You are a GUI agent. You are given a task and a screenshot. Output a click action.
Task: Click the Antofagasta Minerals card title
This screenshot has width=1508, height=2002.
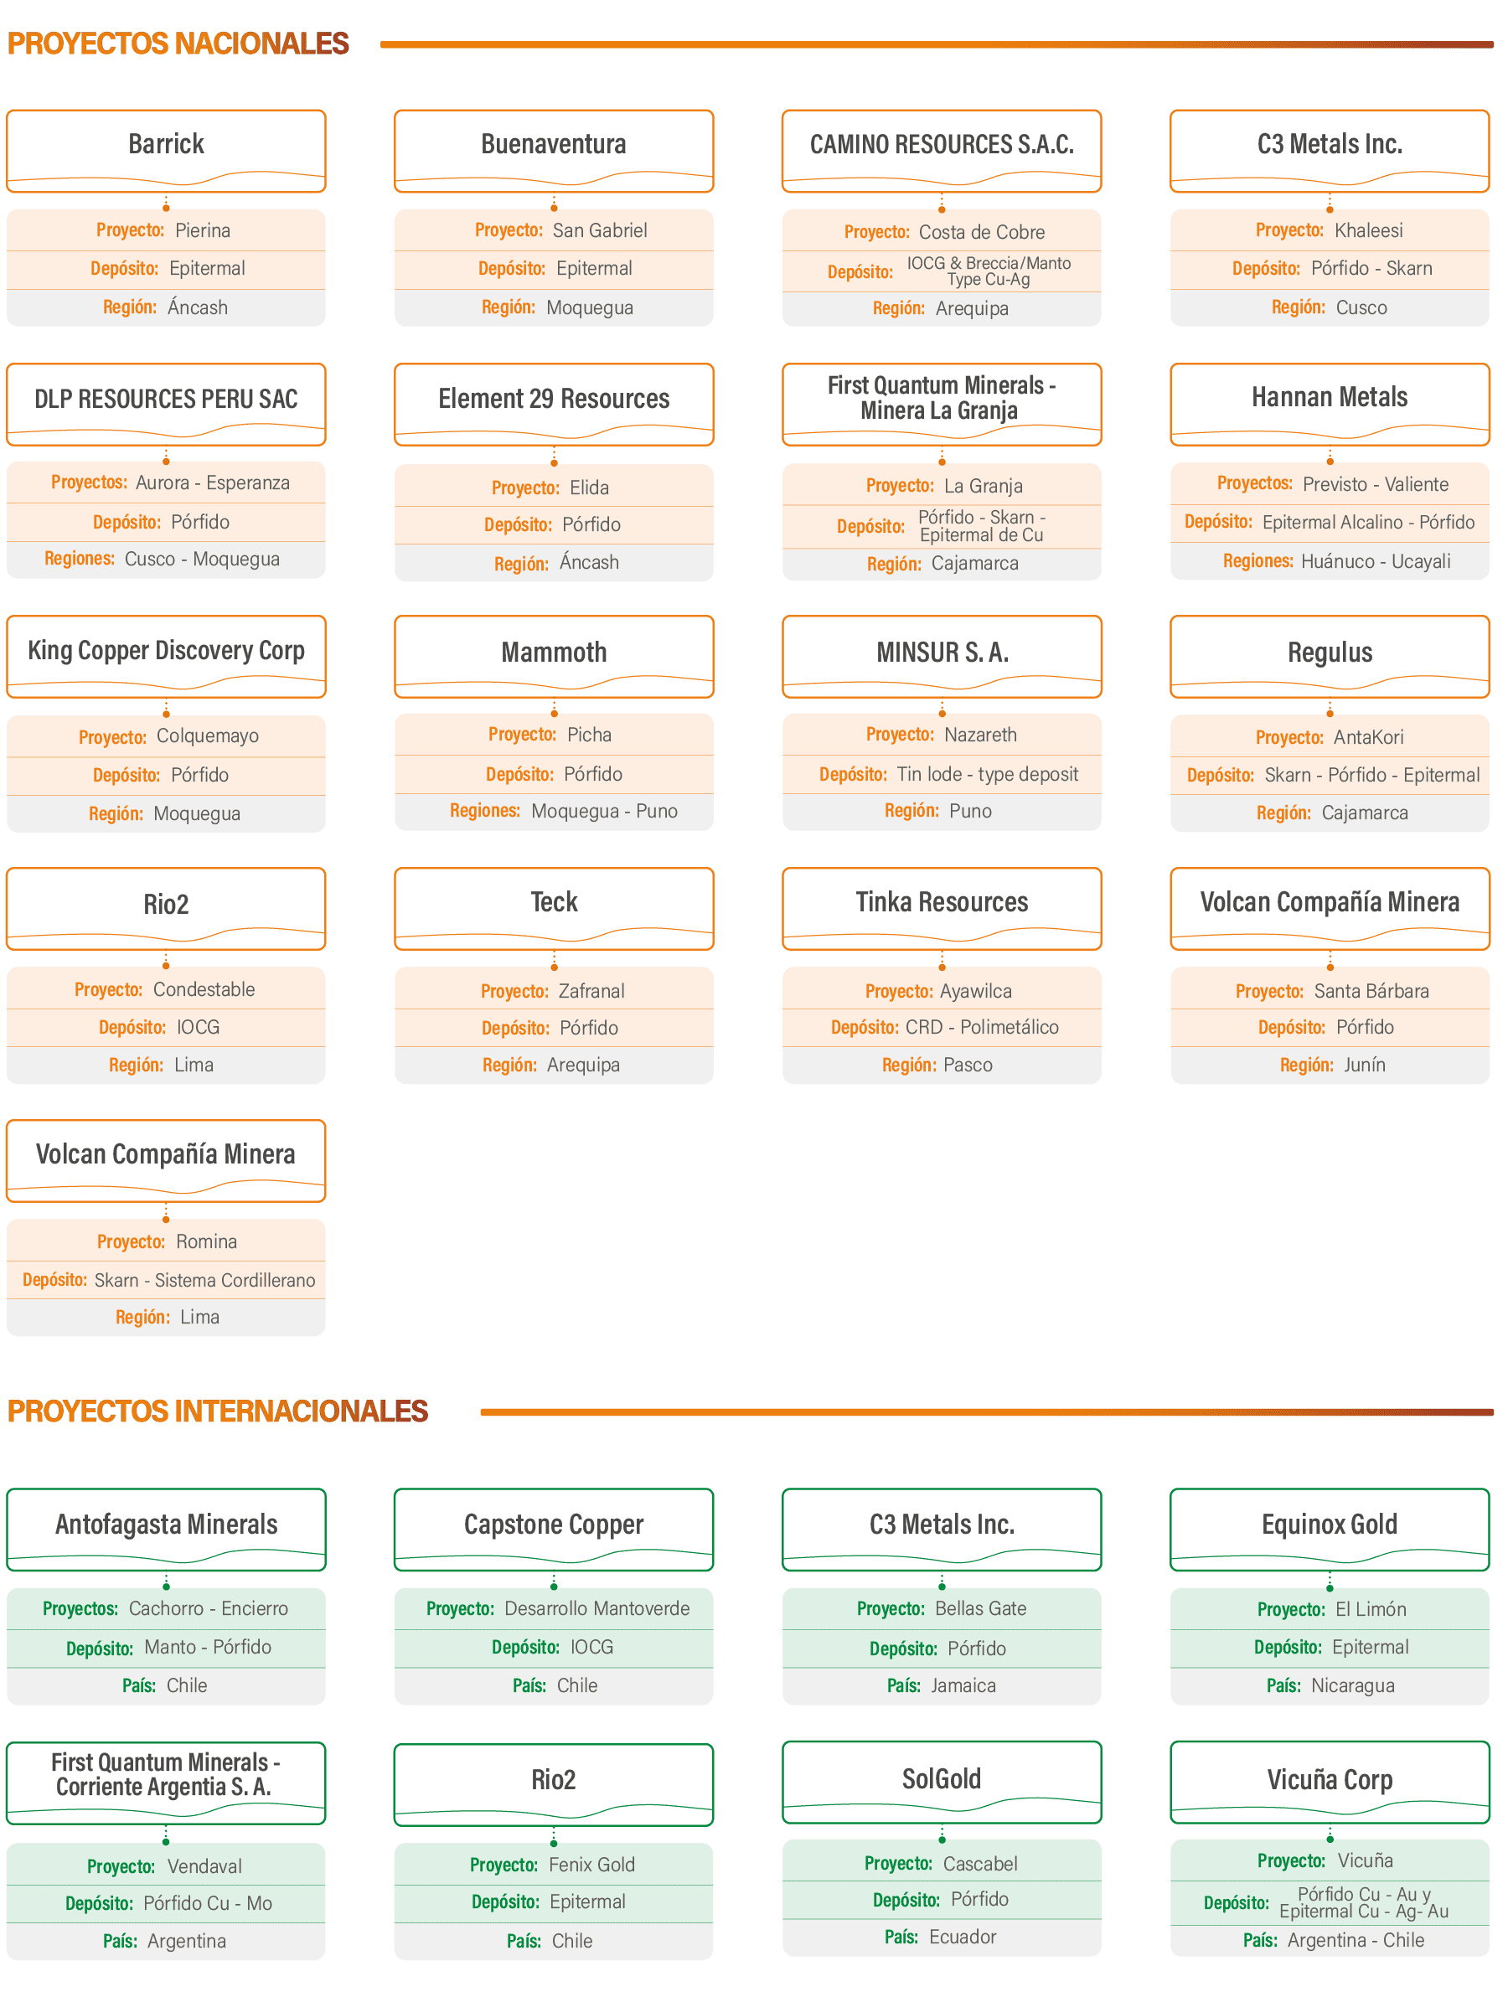click(167, 1525)
